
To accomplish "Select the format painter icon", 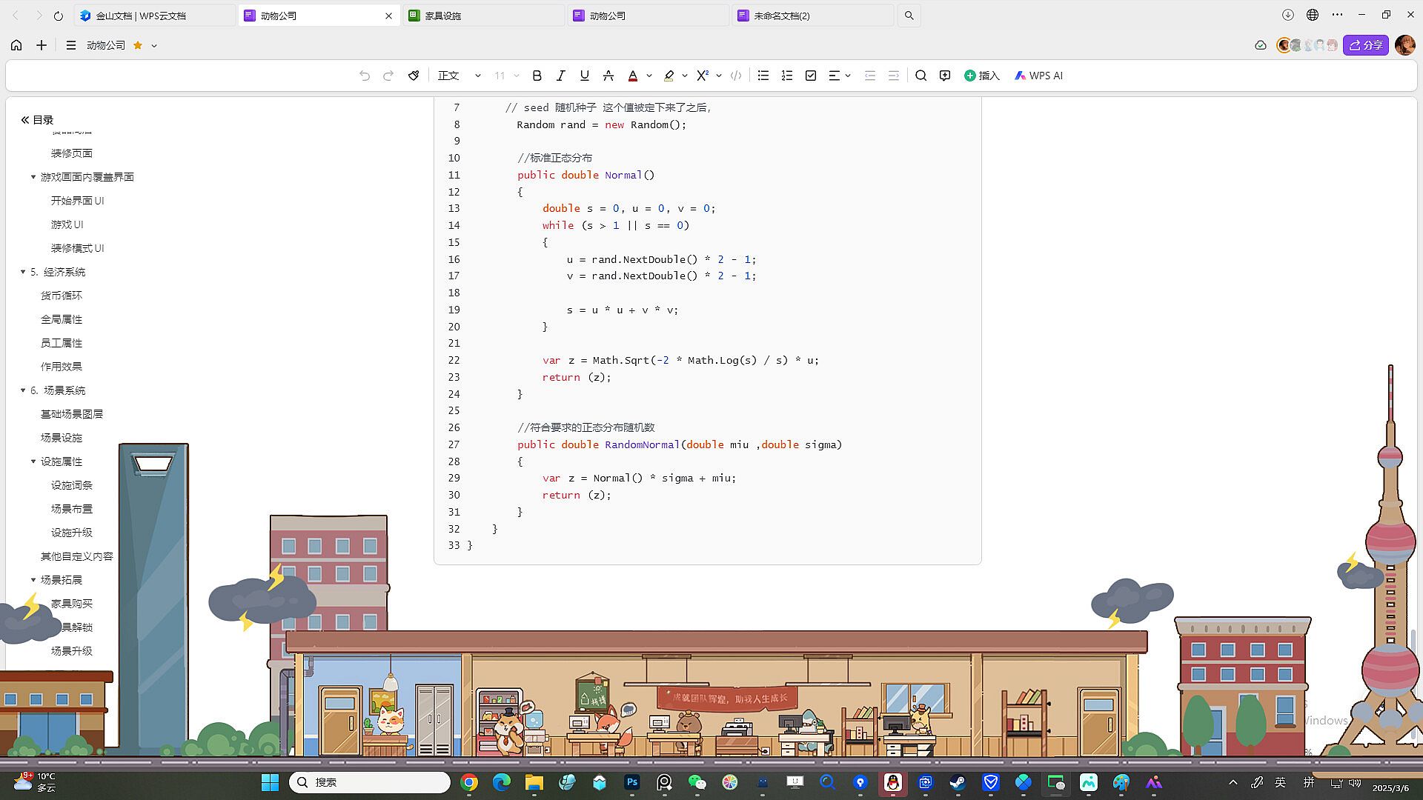I will [x=414, y=76].
